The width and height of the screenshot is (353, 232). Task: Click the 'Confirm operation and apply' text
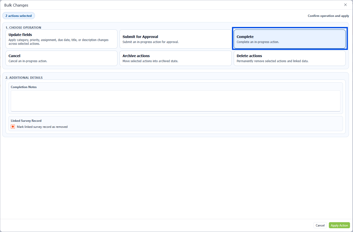328,16
